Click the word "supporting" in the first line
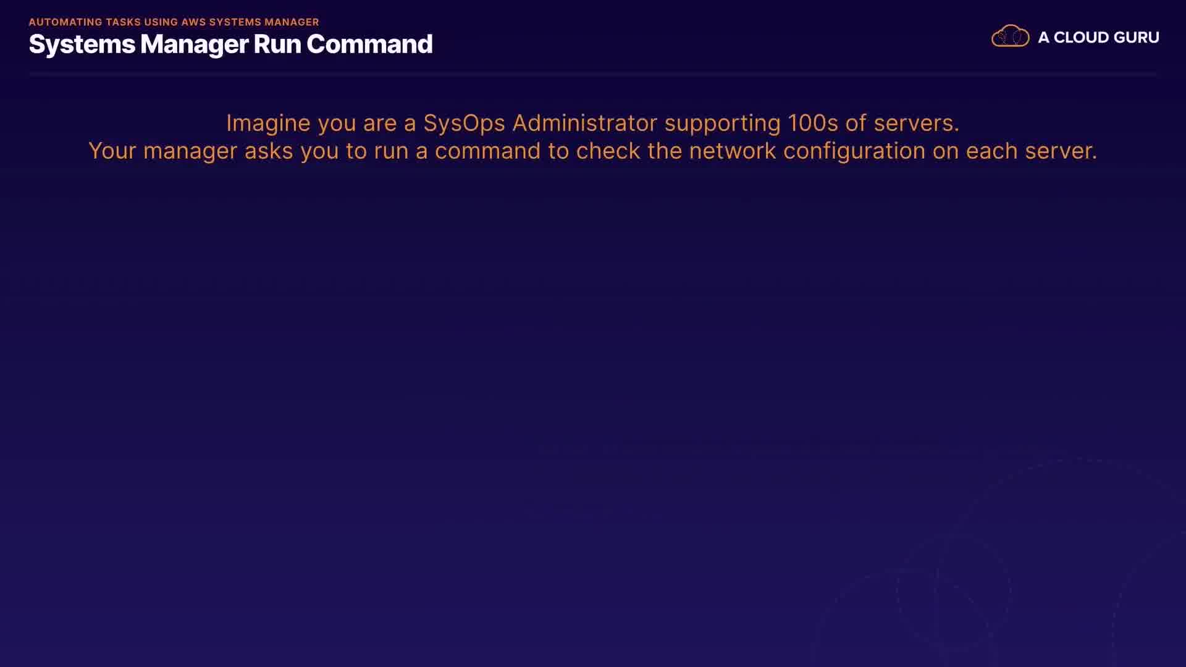Image resolution: width=1186 pixels, height=667 pixels. tap(722, 123)
